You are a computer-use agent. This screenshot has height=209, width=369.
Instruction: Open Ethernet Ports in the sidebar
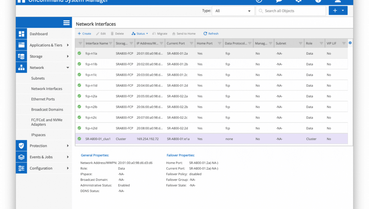click(43, 99)
